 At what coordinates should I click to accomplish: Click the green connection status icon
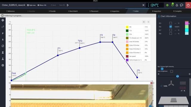[x=167, y=5]
